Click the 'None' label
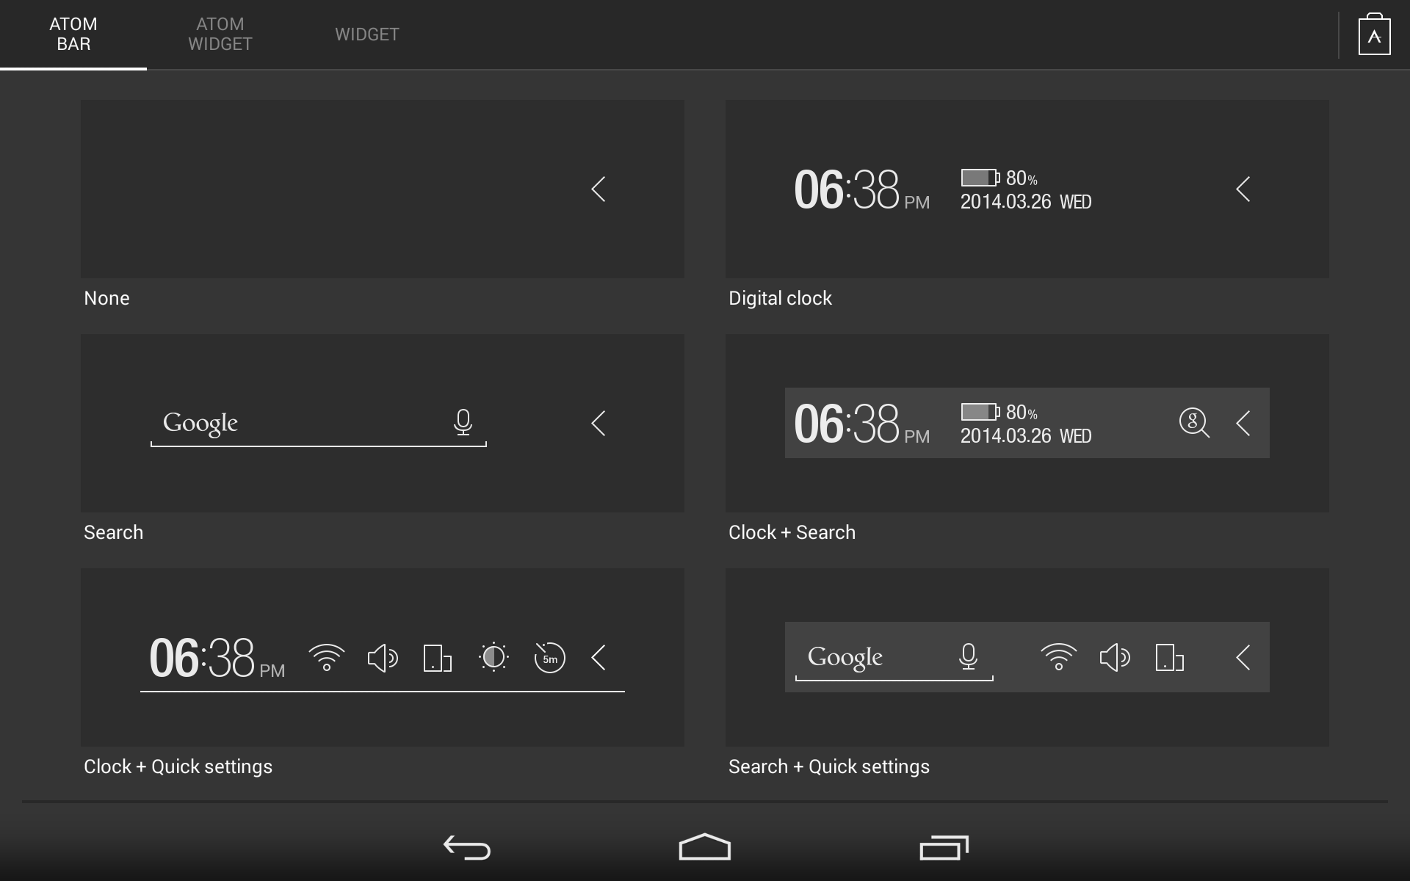This screenshot has height=881, width=1410. [106, 298]
